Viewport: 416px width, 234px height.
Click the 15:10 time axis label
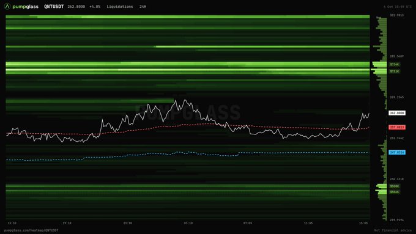12,223
